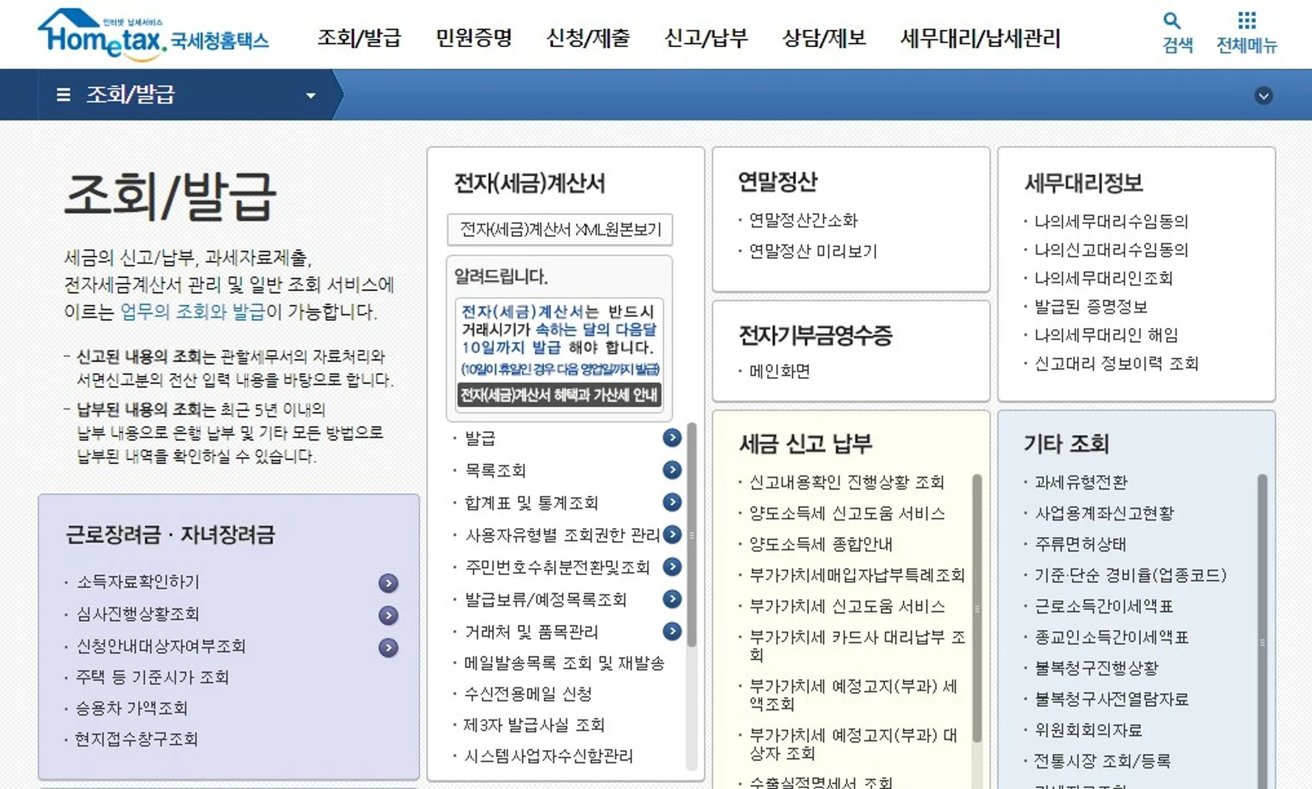Open the 세무대리/납세관리 menu

(x=980, y=39)
